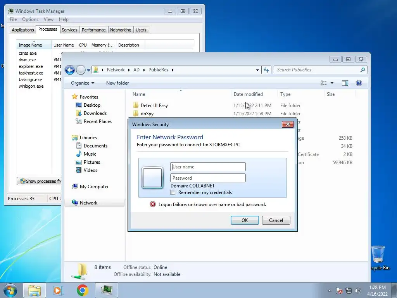
Task: Open the Organize menu
Action: pyautogui.click(x=83, y=83)
